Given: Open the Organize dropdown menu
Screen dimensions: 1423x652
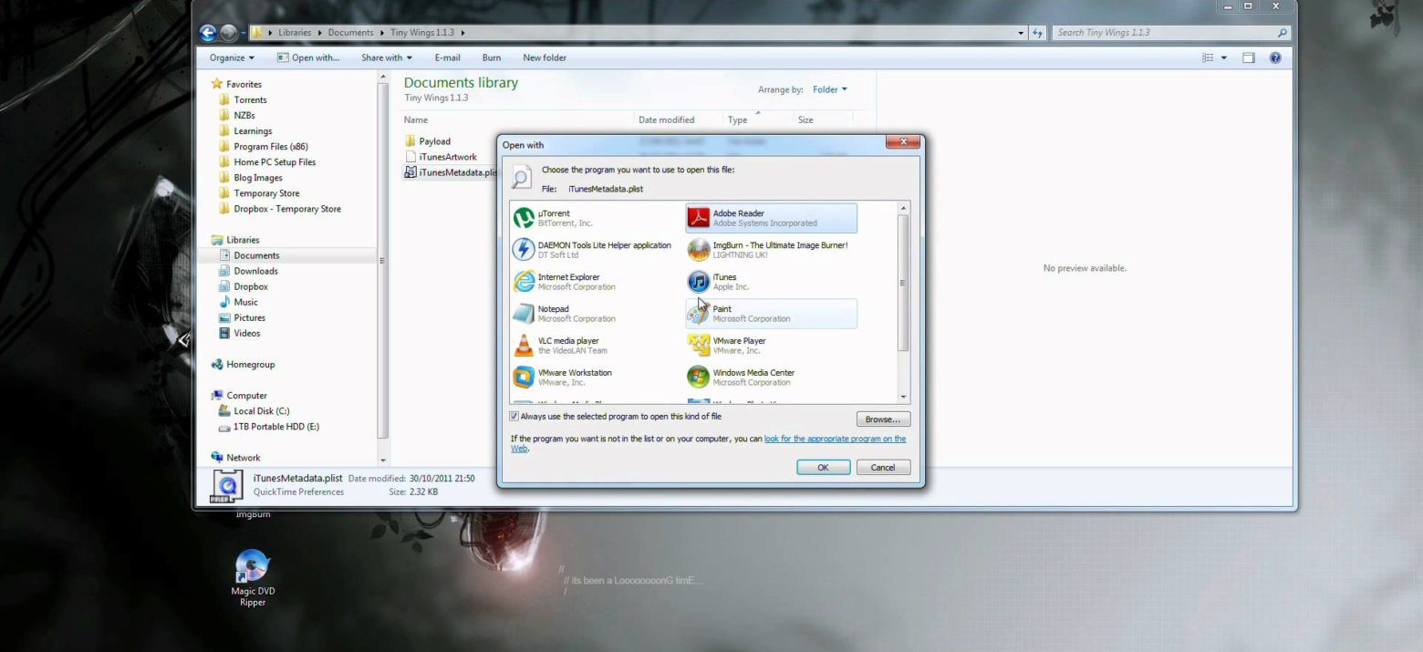Looking at the screenshot, I should pos(232,57).
